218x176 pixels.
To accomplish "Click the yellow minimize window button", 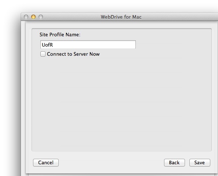I will coord(33,17).
